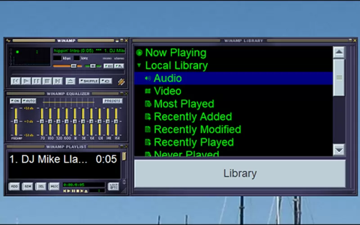Select the Local Library tree item

click(x=176, y=65)
